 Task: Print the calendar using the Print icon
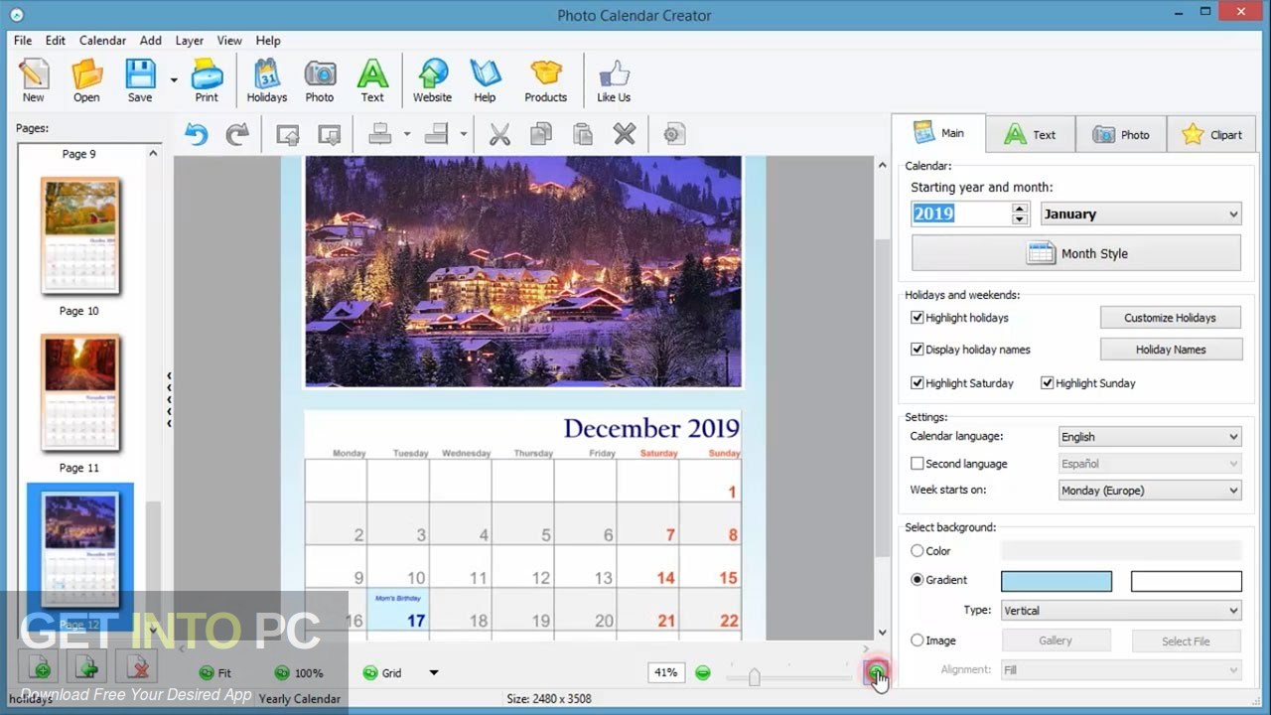(x=207, y=80)
